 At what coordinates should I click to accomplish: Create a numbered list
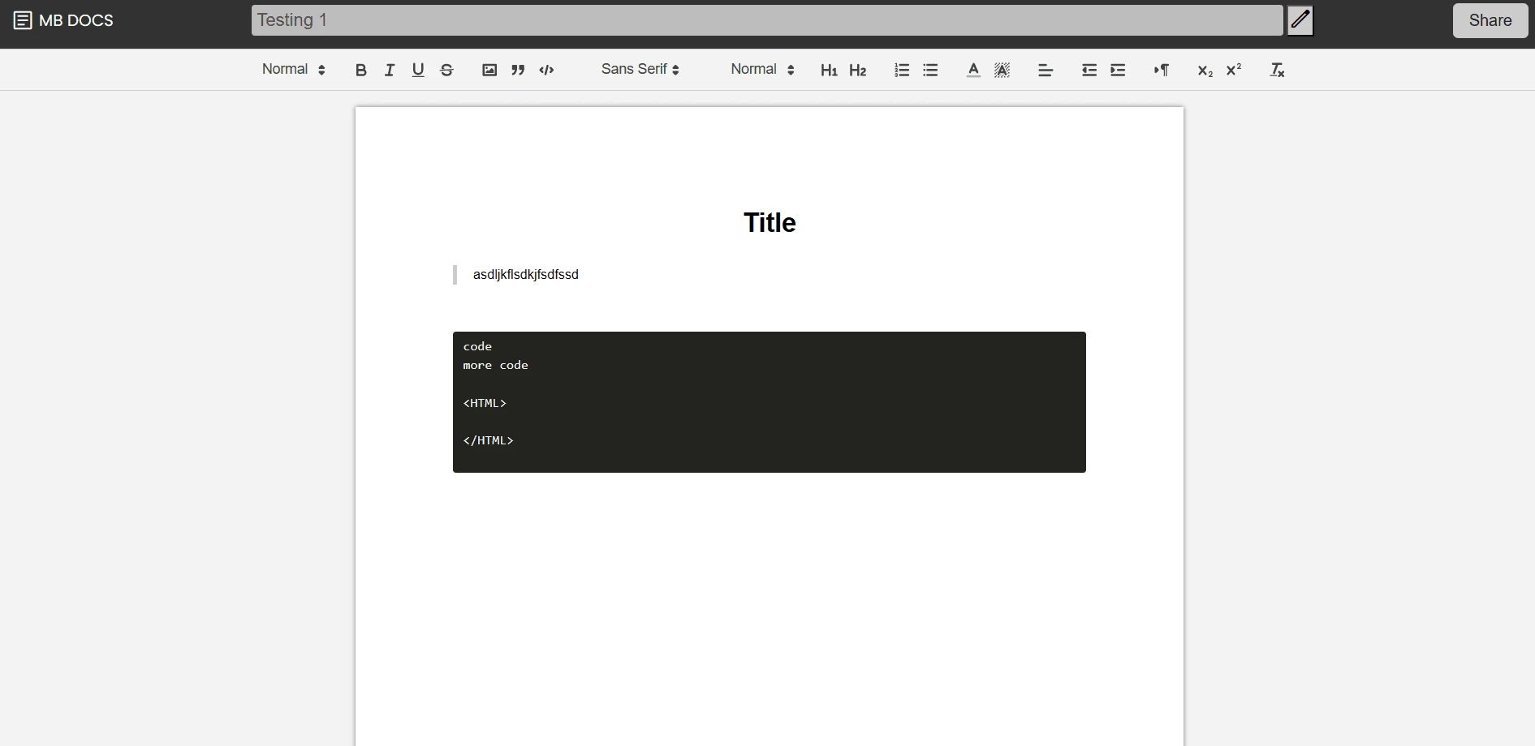(x=902, y=70)
